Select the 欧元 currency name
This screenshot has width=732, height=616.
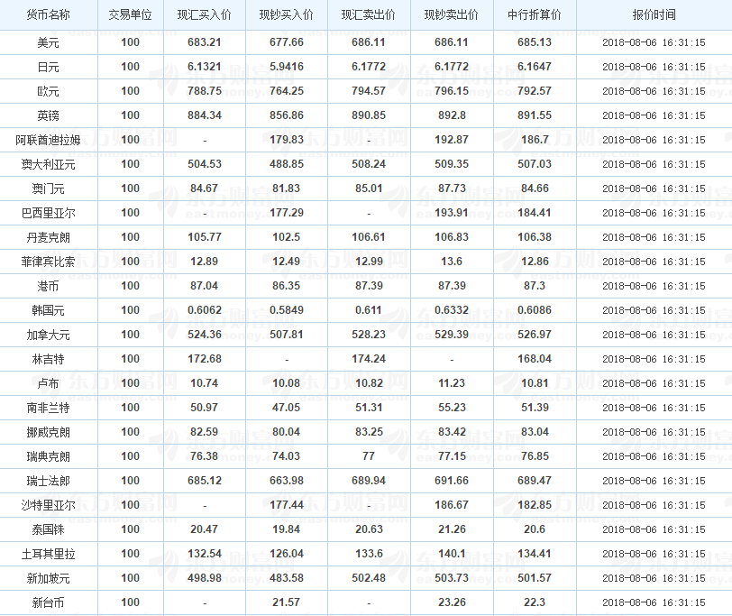[x=49, y=91]
